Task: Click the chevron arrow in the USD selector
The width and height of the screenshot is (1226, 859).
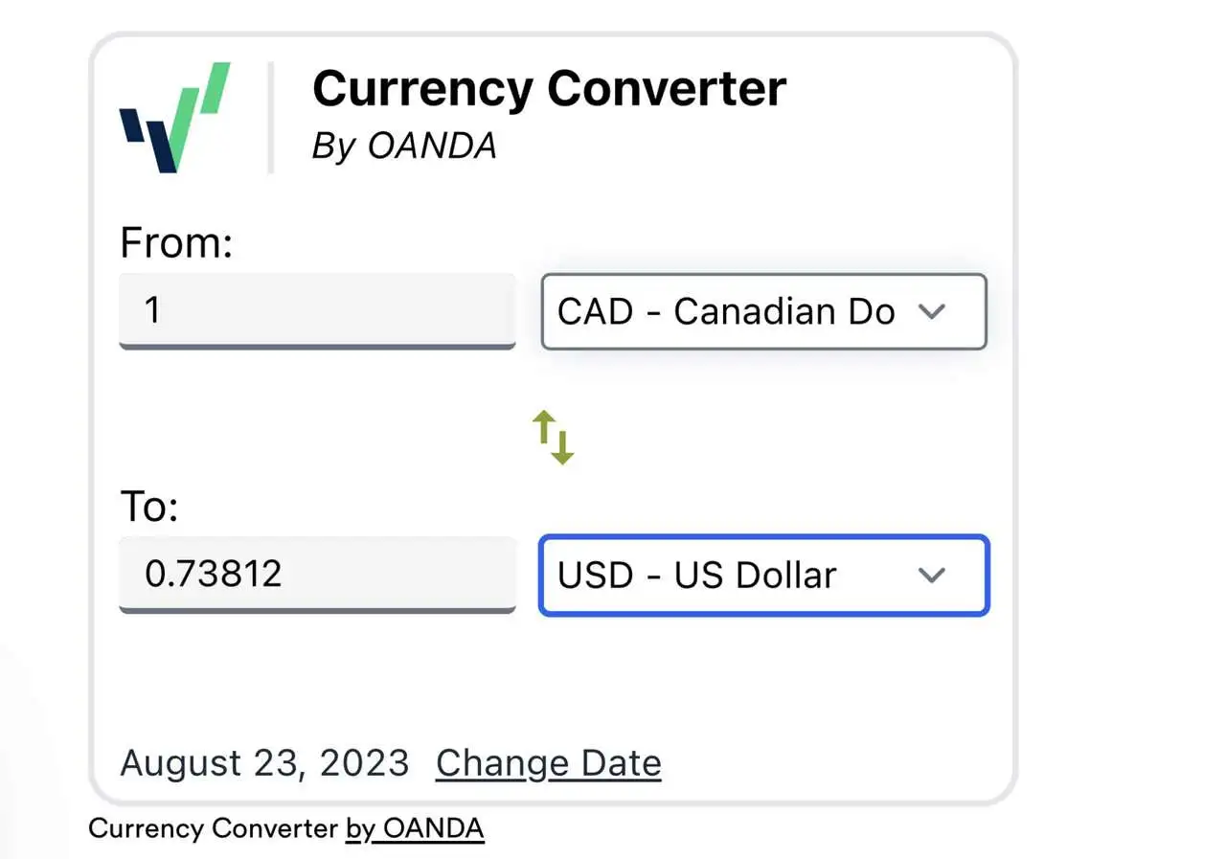Action: coord(931,575)
